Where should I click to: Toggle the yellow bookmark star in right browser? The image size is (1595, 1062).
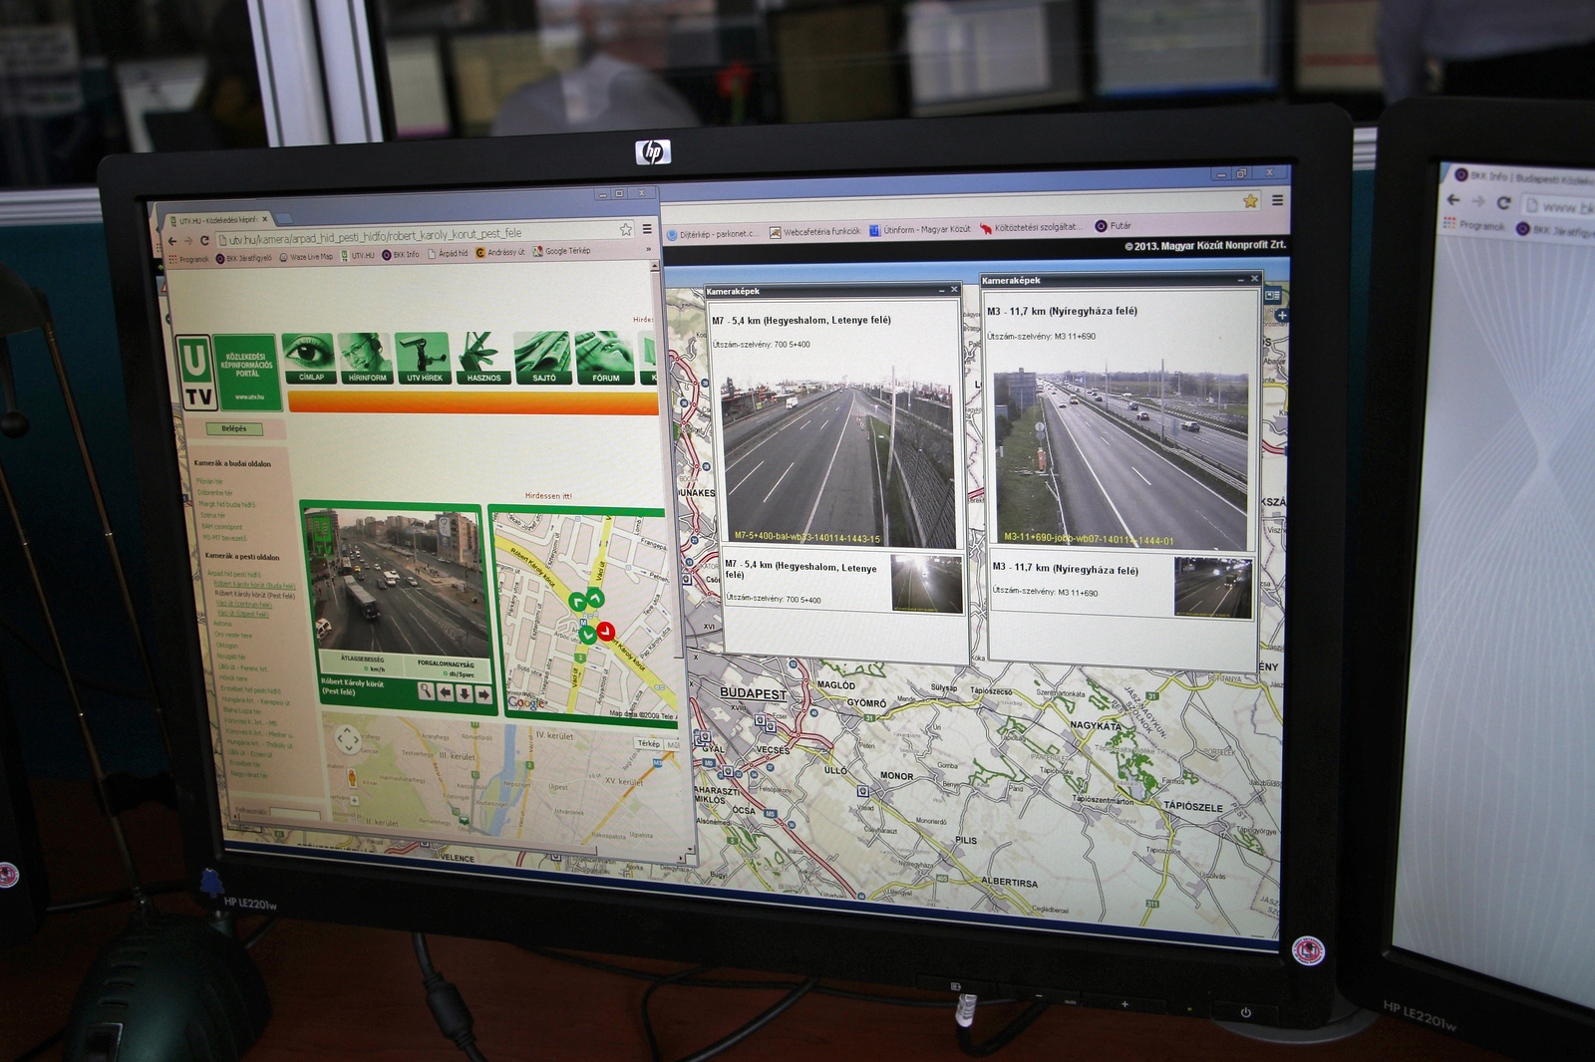tap(1250, 201)
